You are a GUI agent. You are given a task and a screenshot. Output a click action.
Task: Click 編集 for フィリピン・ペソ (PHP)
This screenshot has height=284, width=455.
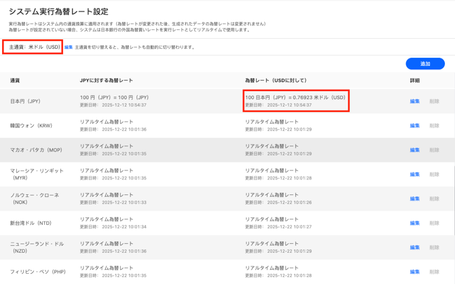415,272
